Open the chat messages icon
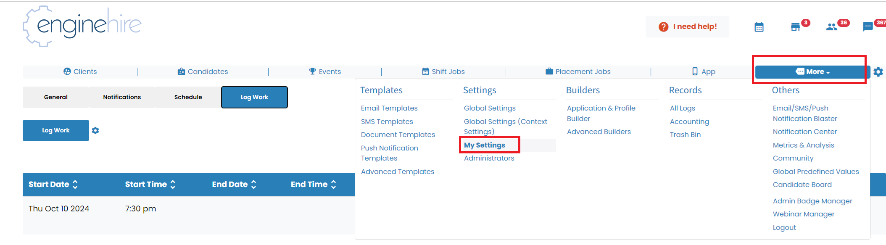886x245 pixels. coord(868,27)
